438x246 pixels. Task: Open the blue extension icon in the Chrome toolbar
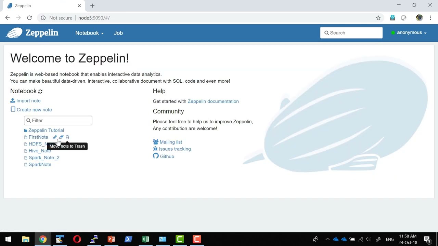coord(392,18)
